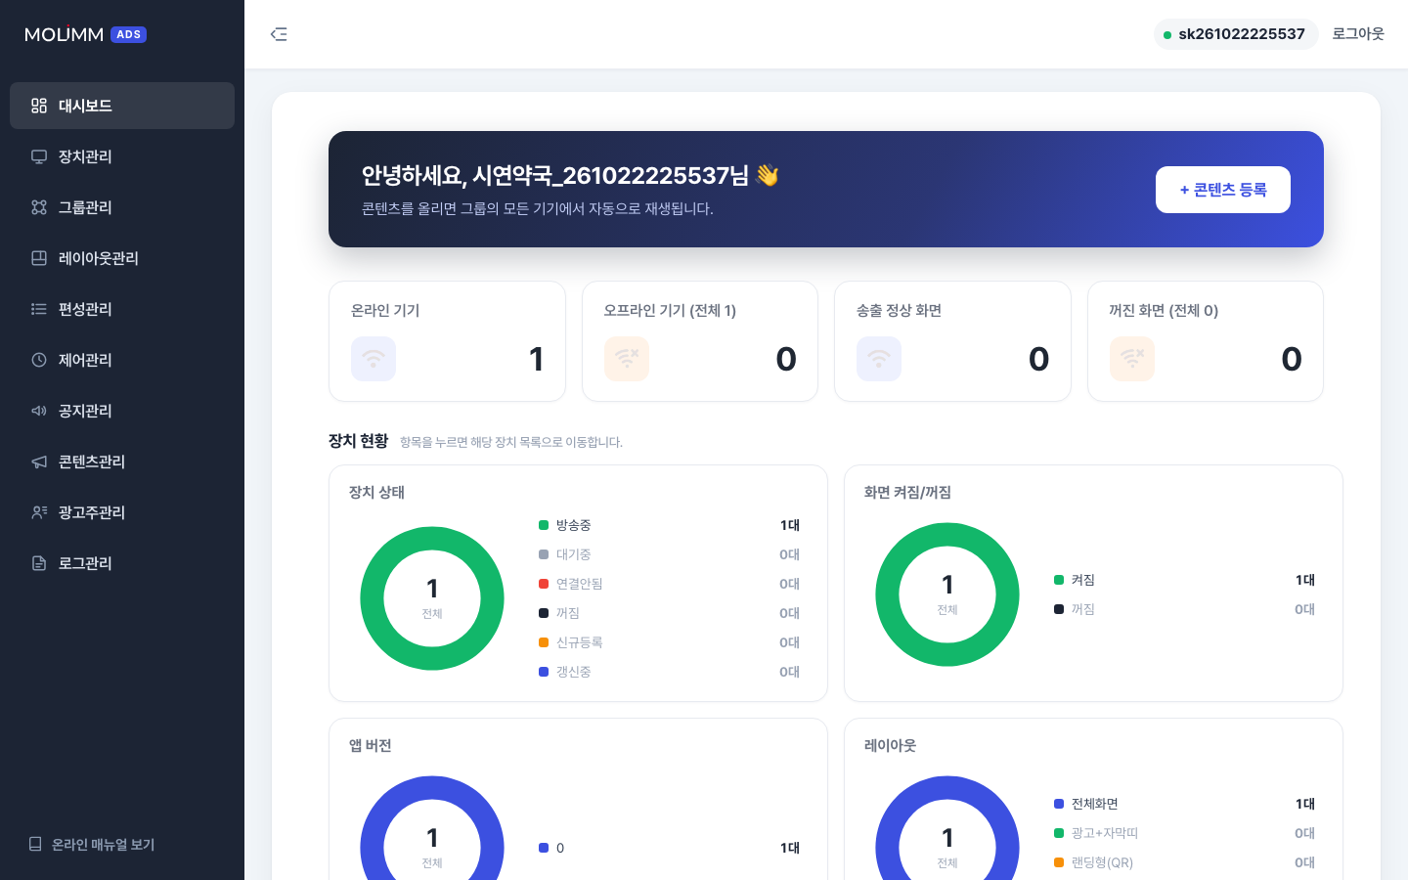Click the 화면 켜짐/꺼짐 donut chart
The width and height of the screenshot is (1408, 880).
pyautogui.click(x=947, y=594)
